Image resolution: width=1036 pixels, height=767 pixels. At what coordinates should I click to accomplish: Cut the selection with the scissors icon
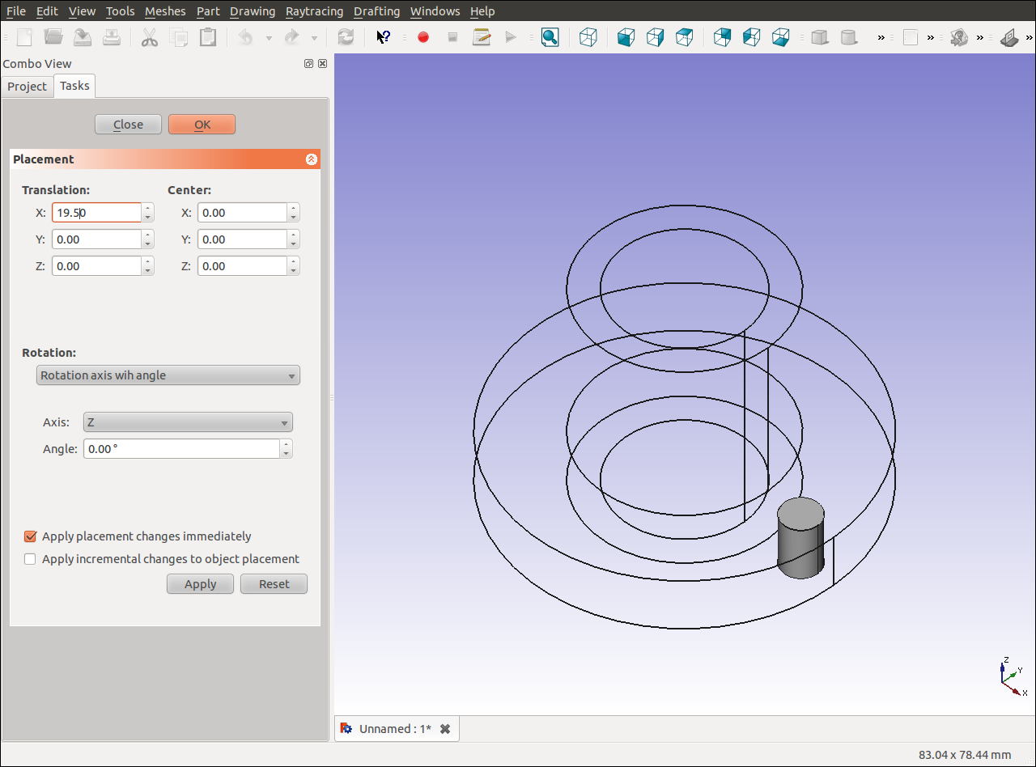150,37
